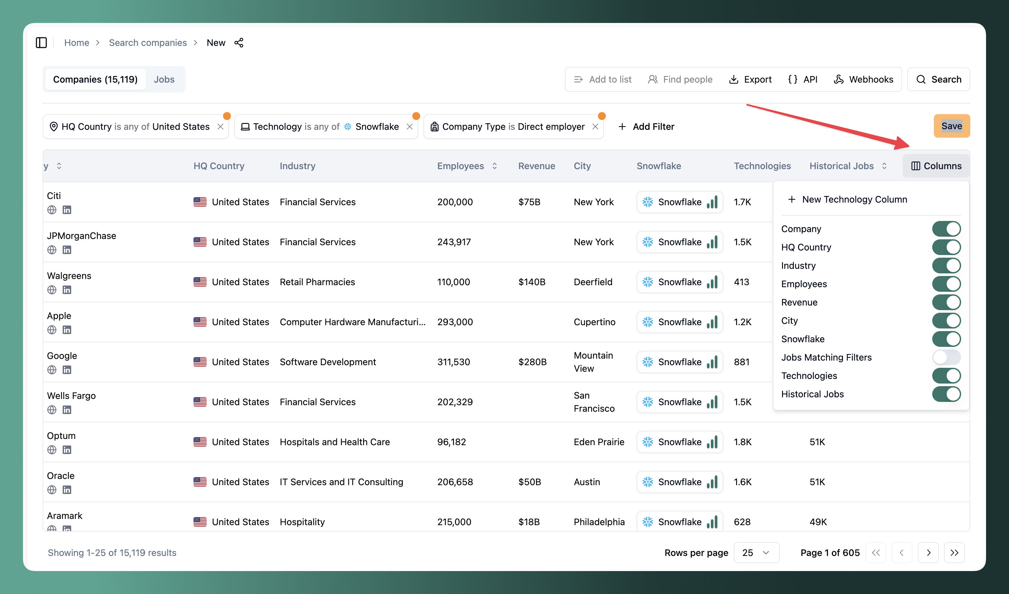
Task: Click the Save button
Action: 951,126
